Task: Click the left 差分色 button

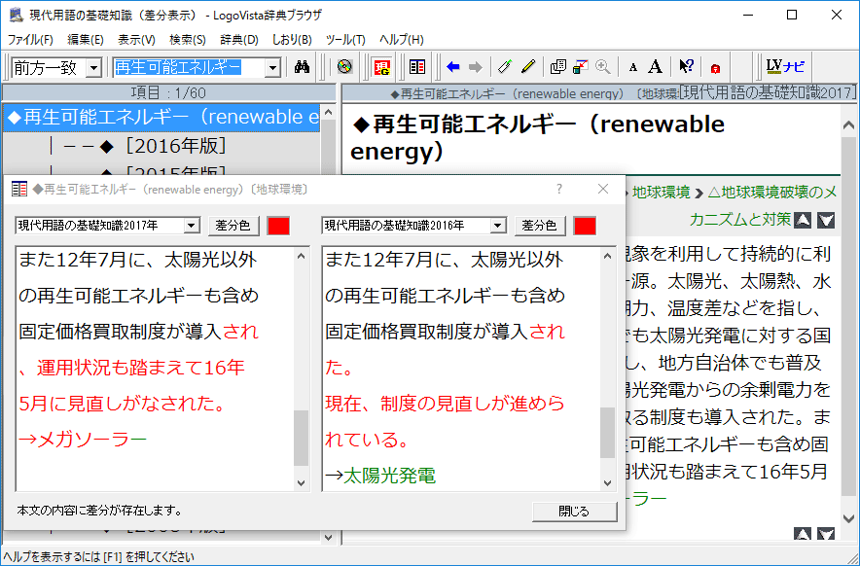Action: 233,226
